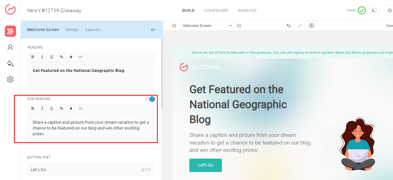The height and width of the screenshot is (180, 393).
Task: Click the woman with laptop illustration
Action: point(358,145)
